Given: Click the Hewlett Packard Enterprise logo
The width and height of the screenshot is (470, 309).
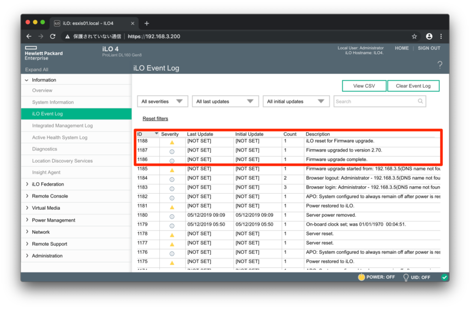Looking at the screenshot, I should pyautogui.click(x=43, y=53).
